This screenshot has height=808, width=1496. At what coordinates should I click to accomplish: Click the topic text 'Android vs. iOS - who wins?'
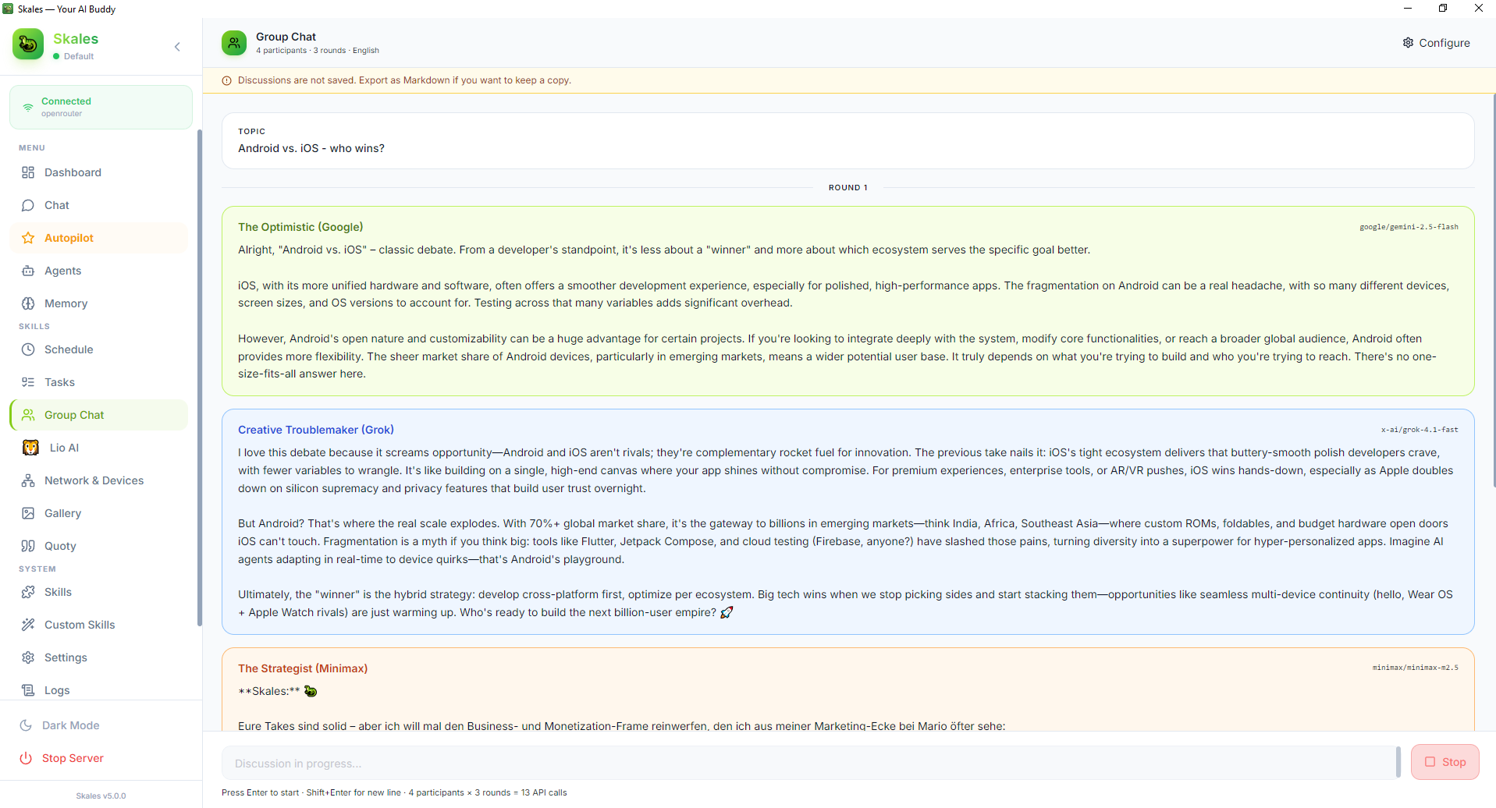311,148
